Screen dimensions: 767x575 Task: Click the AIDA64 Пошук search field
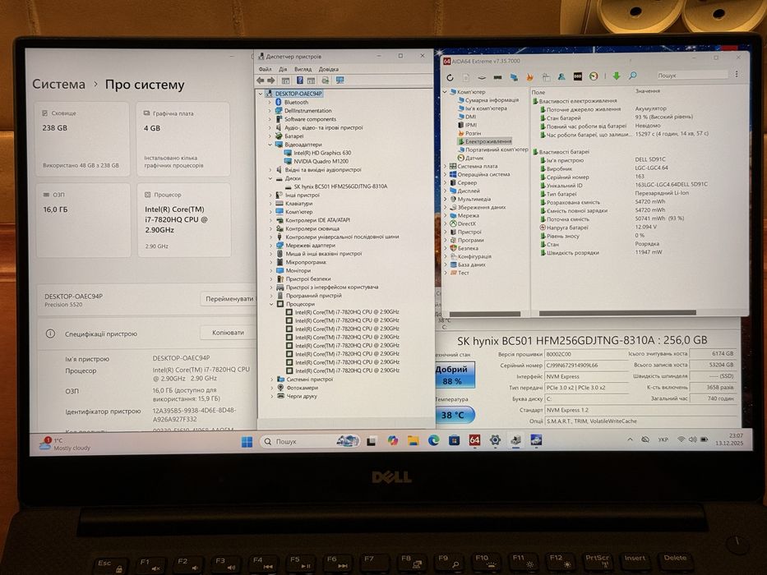click(x=691, y=75)
